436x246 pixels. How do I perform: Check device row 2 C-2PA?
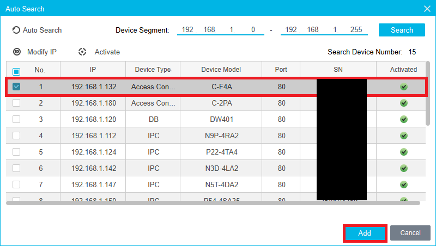click(x=16, y=103)
